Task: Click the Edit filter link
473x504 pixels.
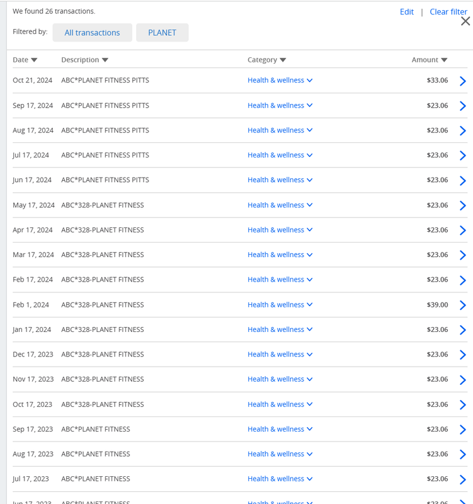Action: pyautogui.click(x=406, y=12)
